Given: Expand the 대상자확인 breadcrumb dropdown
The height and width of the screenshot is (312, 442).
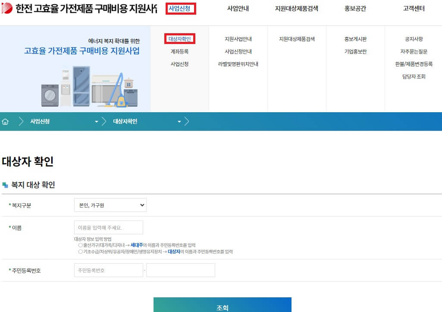Looking at the screenshot, I should click(179, 122).
